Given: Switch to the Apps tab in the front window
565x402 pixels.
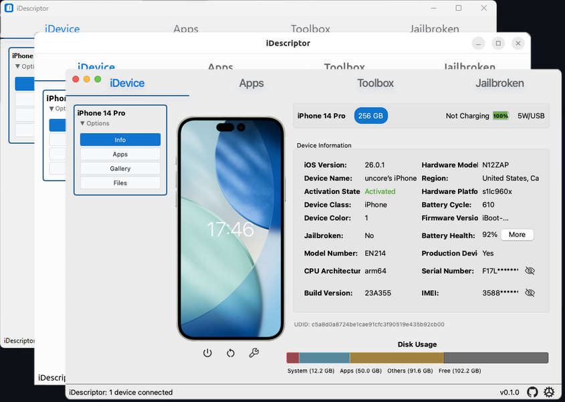Looking at the screenshot, I should tap(251, 83).
